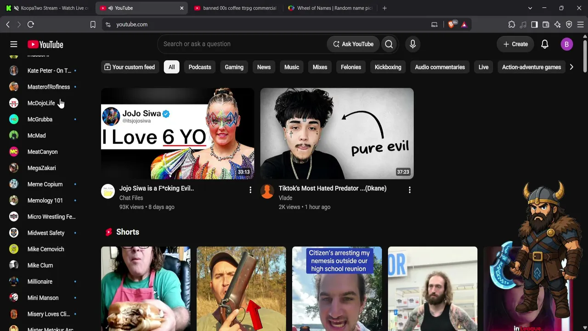This screenshot has height=331, width=588.
Task: Select the Felonies chip
Action: (351, 67)
